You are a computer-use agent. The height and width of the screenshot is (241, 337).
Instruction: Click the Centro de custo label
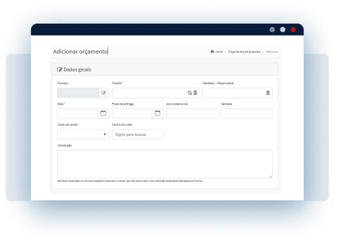(x=122, y=124)
